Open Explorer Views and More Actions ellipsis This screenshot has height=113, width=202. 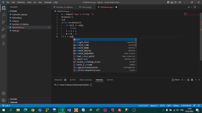48,7
